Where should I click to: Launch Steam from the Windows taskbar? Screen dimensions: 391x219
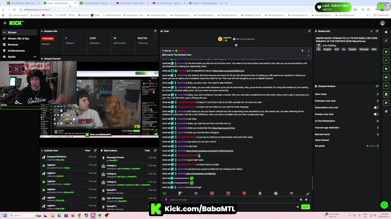86,215
